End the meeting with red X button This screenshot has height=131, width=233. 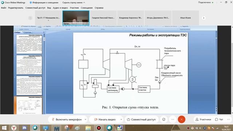coord(181,119)
